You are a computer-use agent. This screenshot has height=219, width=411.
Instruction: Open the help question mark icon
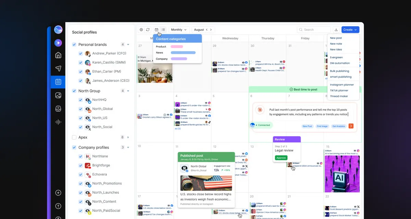pyautogui.click(x=58, y=206)
